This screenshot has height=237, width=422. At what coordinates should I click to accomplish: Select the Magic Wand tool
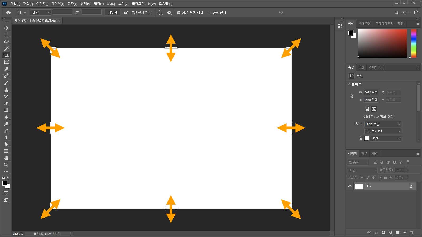(6, 48)
